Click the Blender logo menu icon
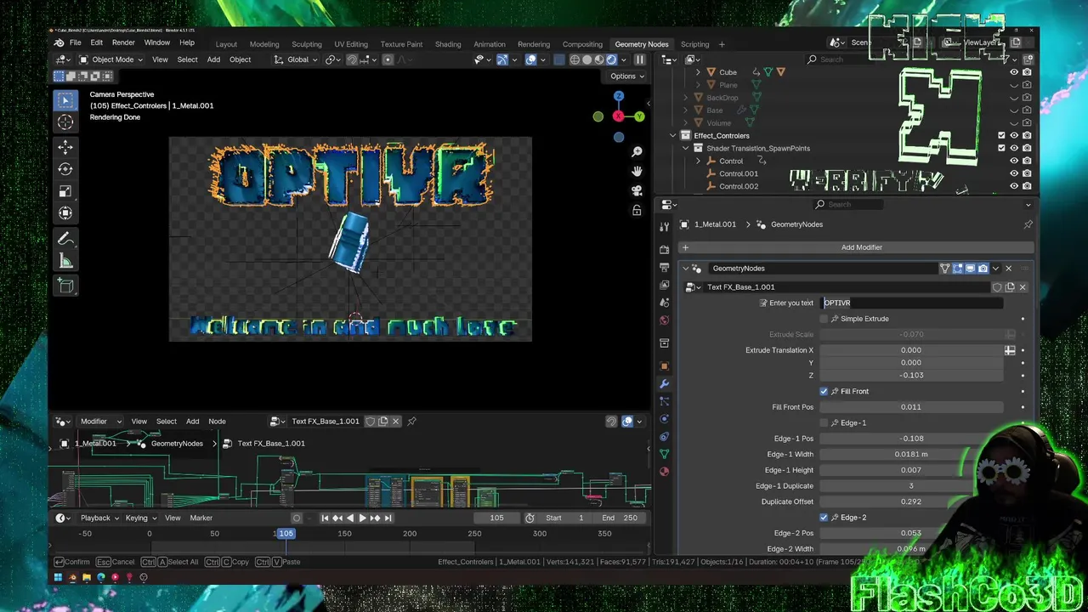The image size is (1088, 612). coord(59,43)
